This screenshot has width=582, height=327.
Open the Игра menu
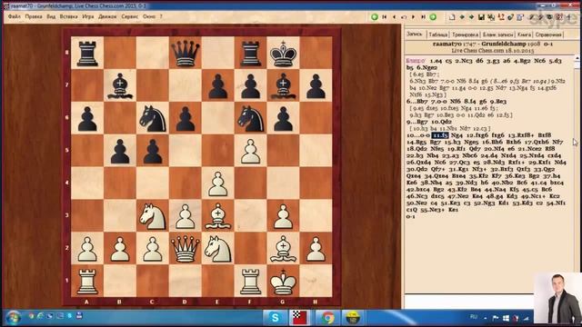point(88,16)
